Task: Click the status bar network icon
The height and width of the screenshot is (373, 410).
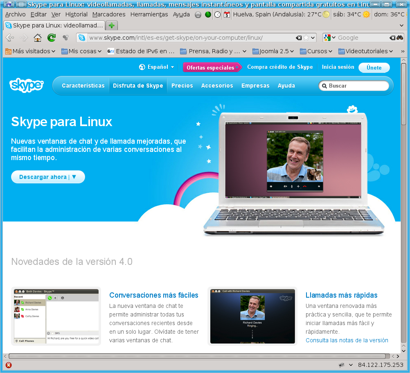Action: (342, 365)
